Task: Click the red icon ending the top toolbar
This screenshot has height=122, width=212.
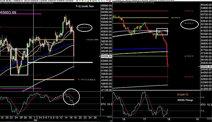Action: [110, 1]
